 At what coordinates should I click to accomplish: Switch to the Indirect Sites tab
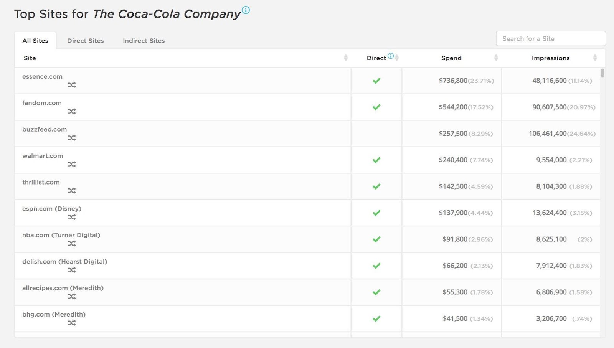(x=144, y=41)
